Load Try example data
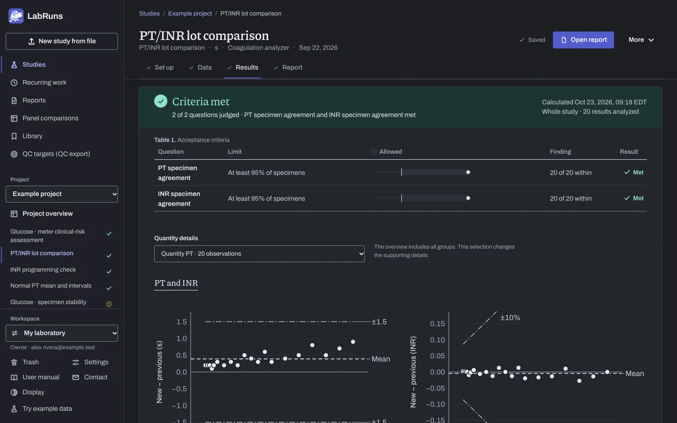 (41, 409)
